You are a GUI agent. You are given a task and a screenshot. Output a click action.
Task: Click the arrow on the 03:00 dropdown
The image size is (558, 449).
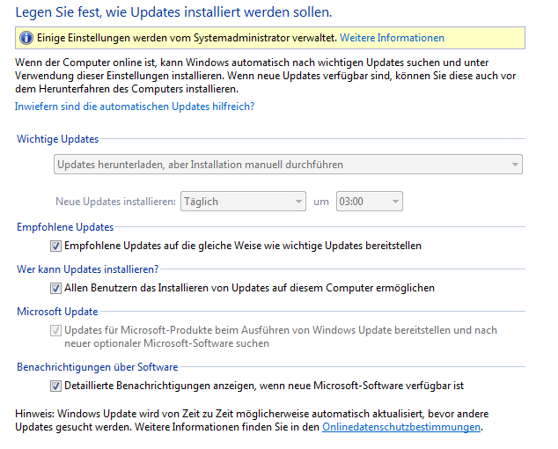click(395, 202)
